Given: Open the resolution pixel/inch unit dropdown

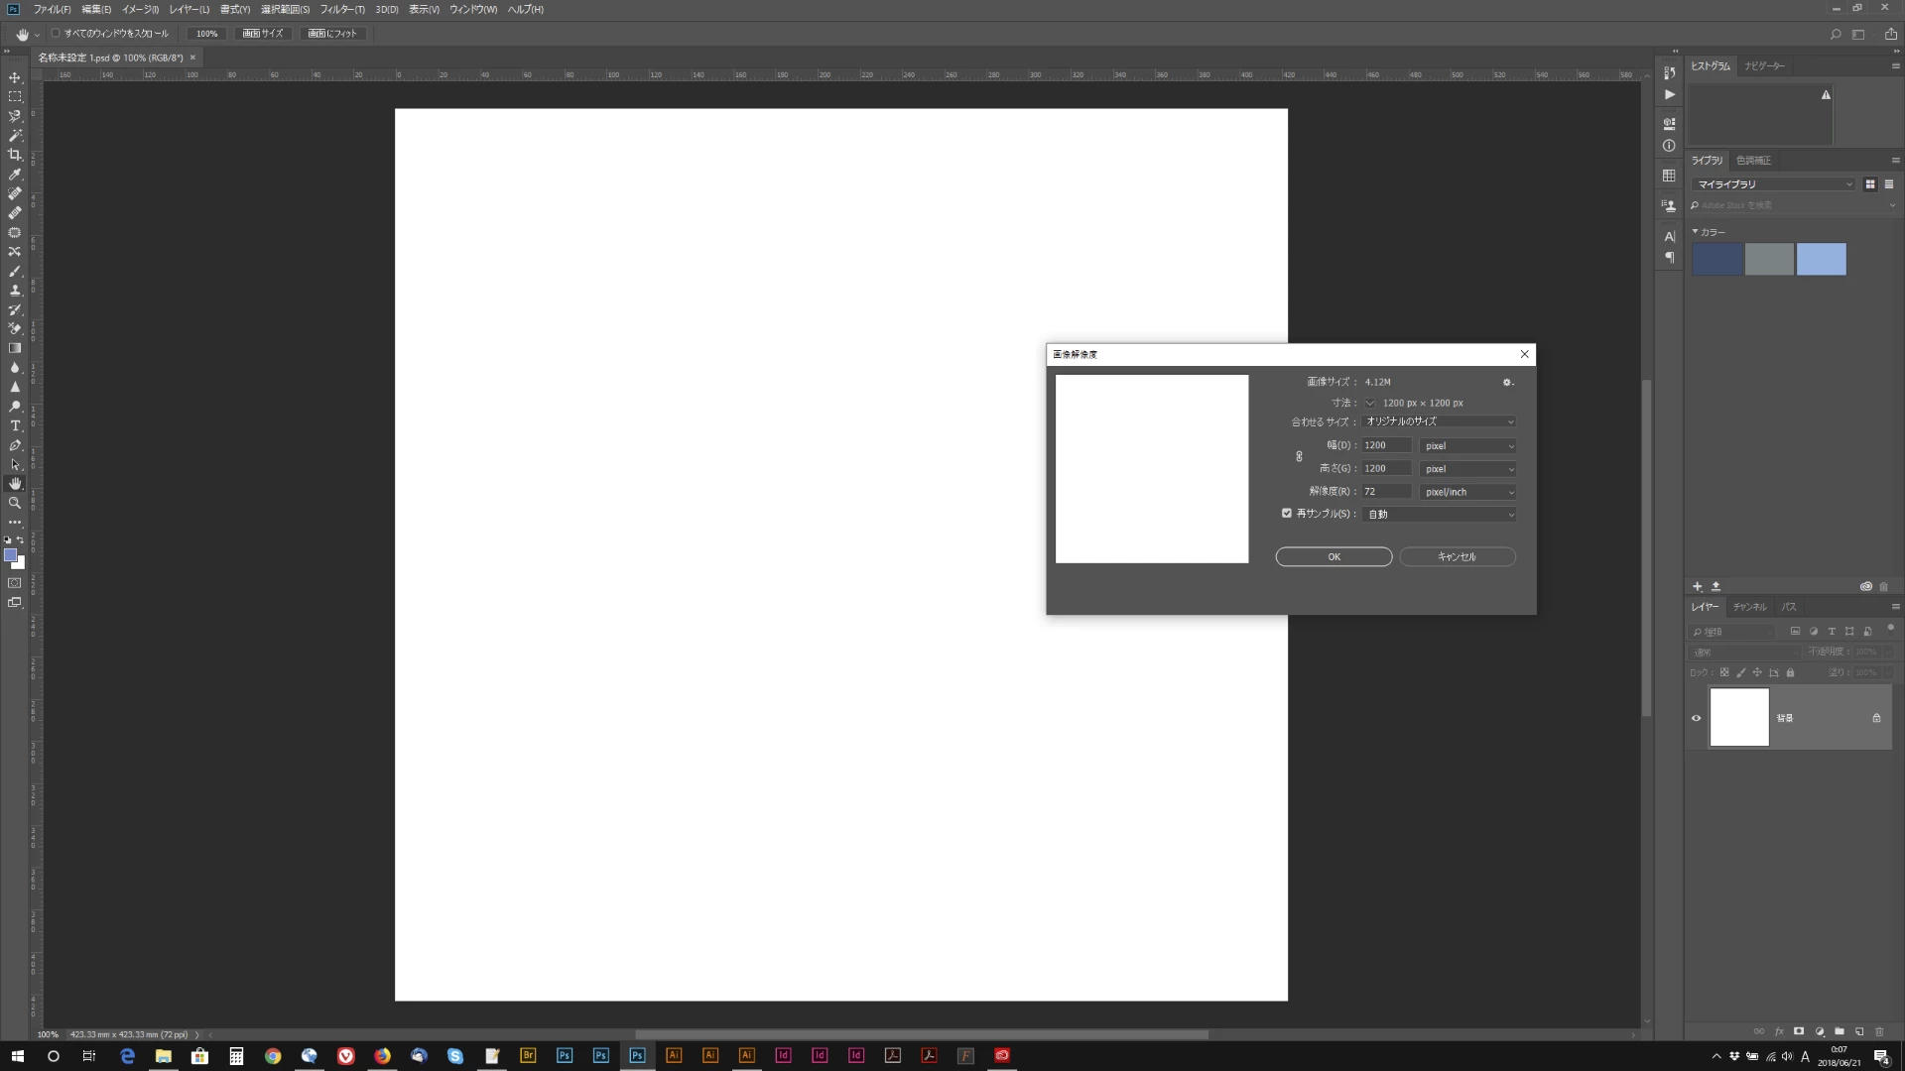Looking at the screenshot, I should point(1468,492).
